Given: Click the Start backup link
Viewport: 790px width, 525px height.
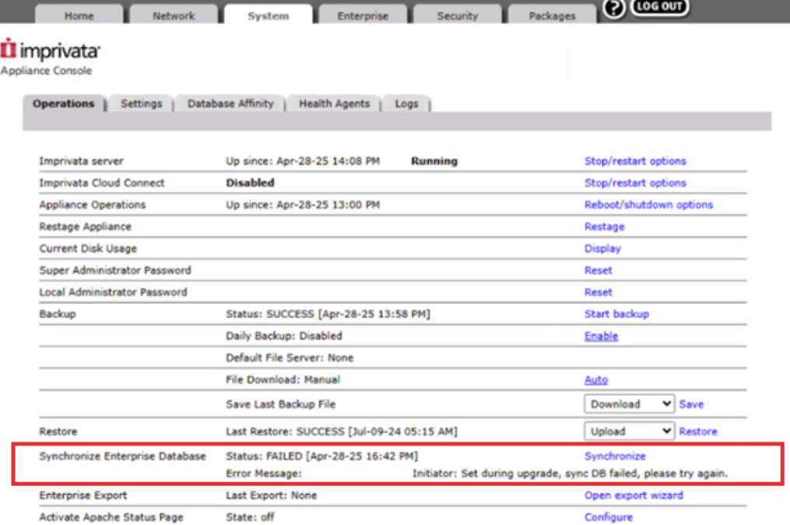Looking at the screenshot, I should point(616,314).
